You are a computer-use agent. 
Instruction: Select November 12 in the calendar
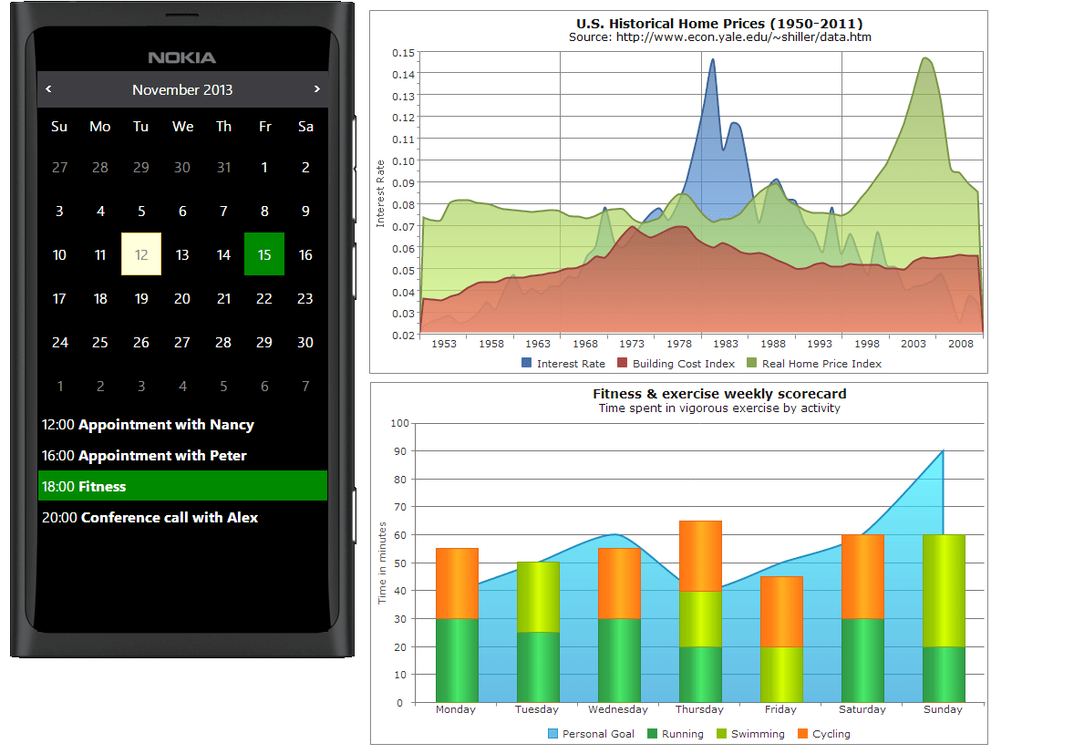[x=141, y=254]
